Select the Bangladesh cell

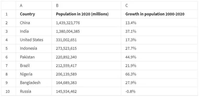coord(34,83)
